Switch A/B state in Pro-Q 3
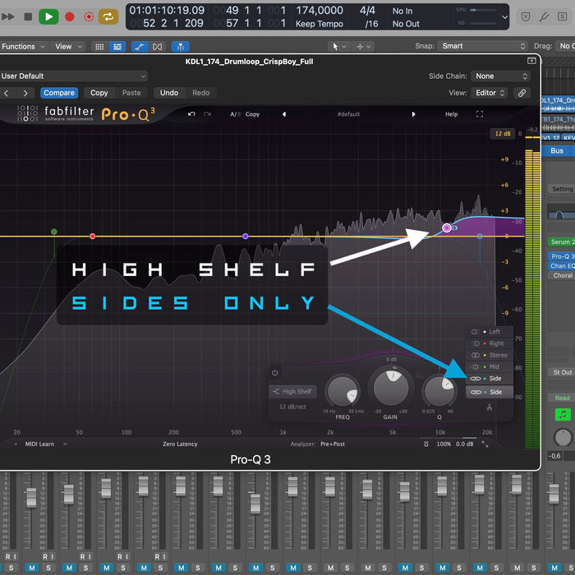The height and width of the screenshot is (575, 575). coord(235,114)
